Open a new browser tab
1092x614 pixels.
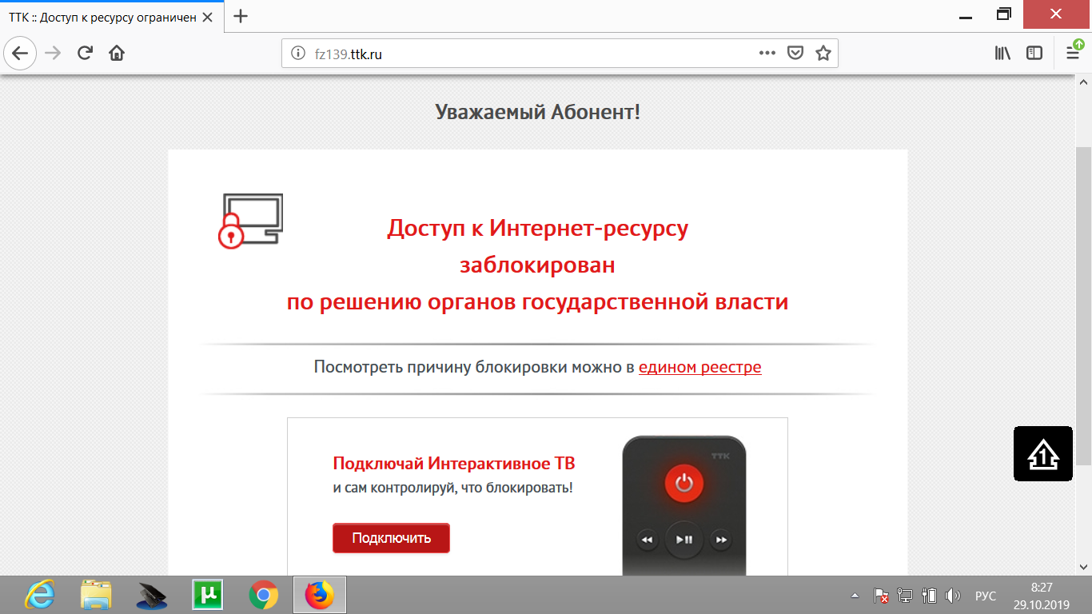tap(240, 16)
